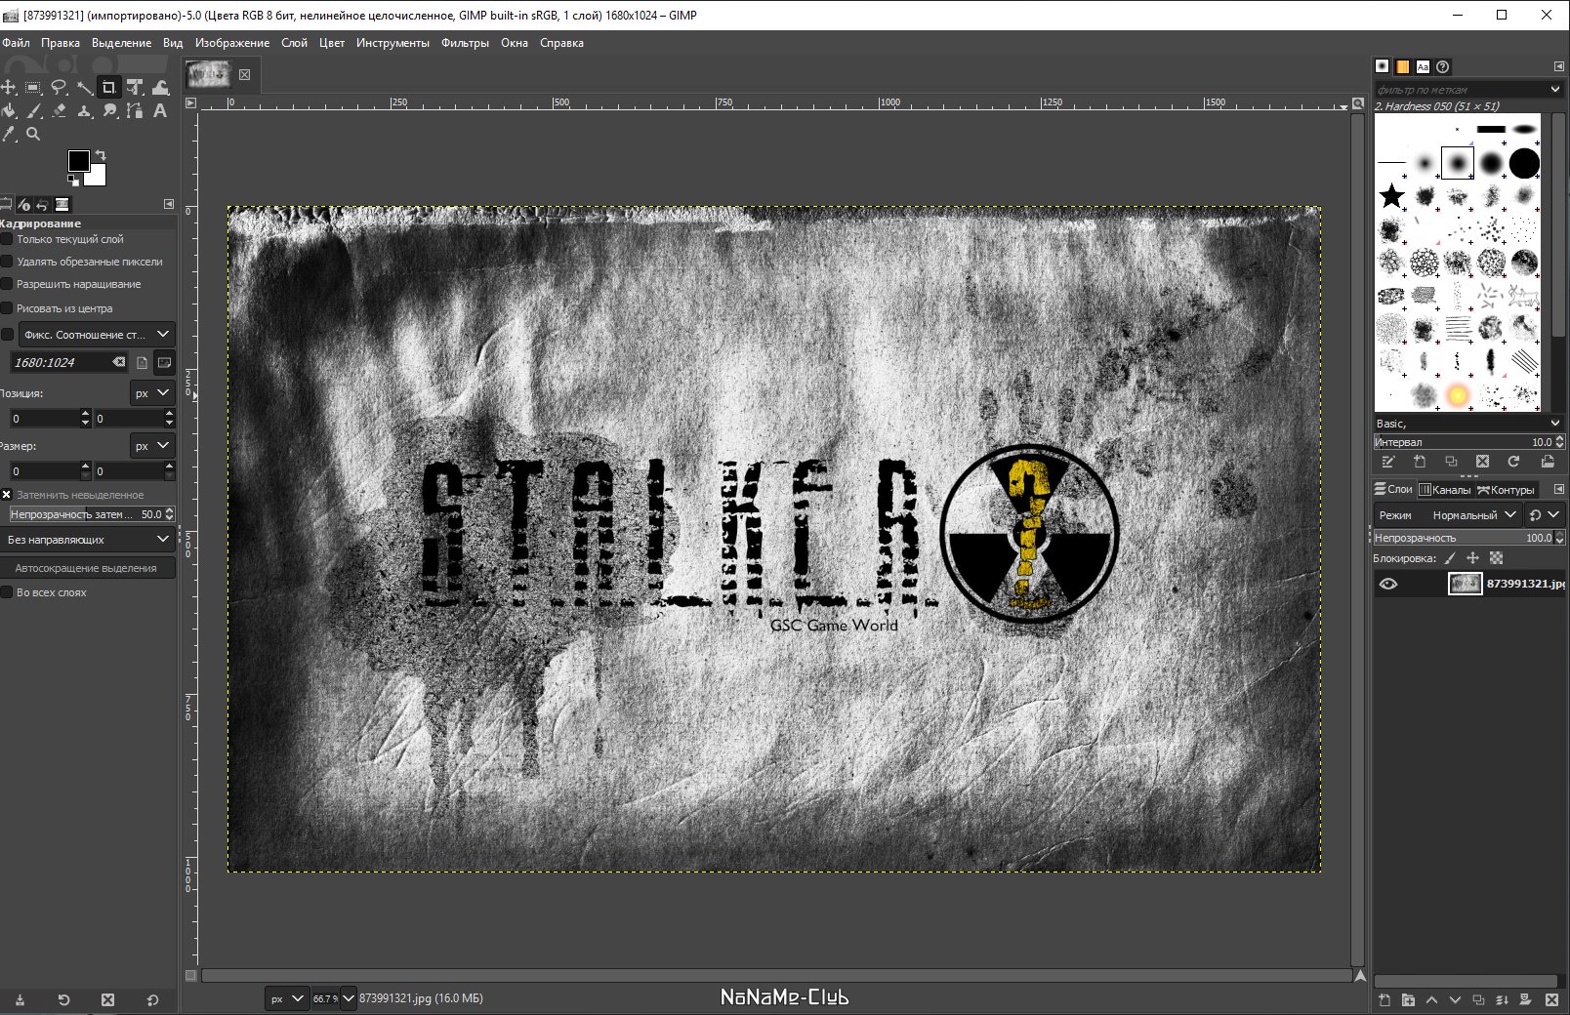
Task: Enable 'Только текущий слой' checkbox
Action: click(7, 239)
